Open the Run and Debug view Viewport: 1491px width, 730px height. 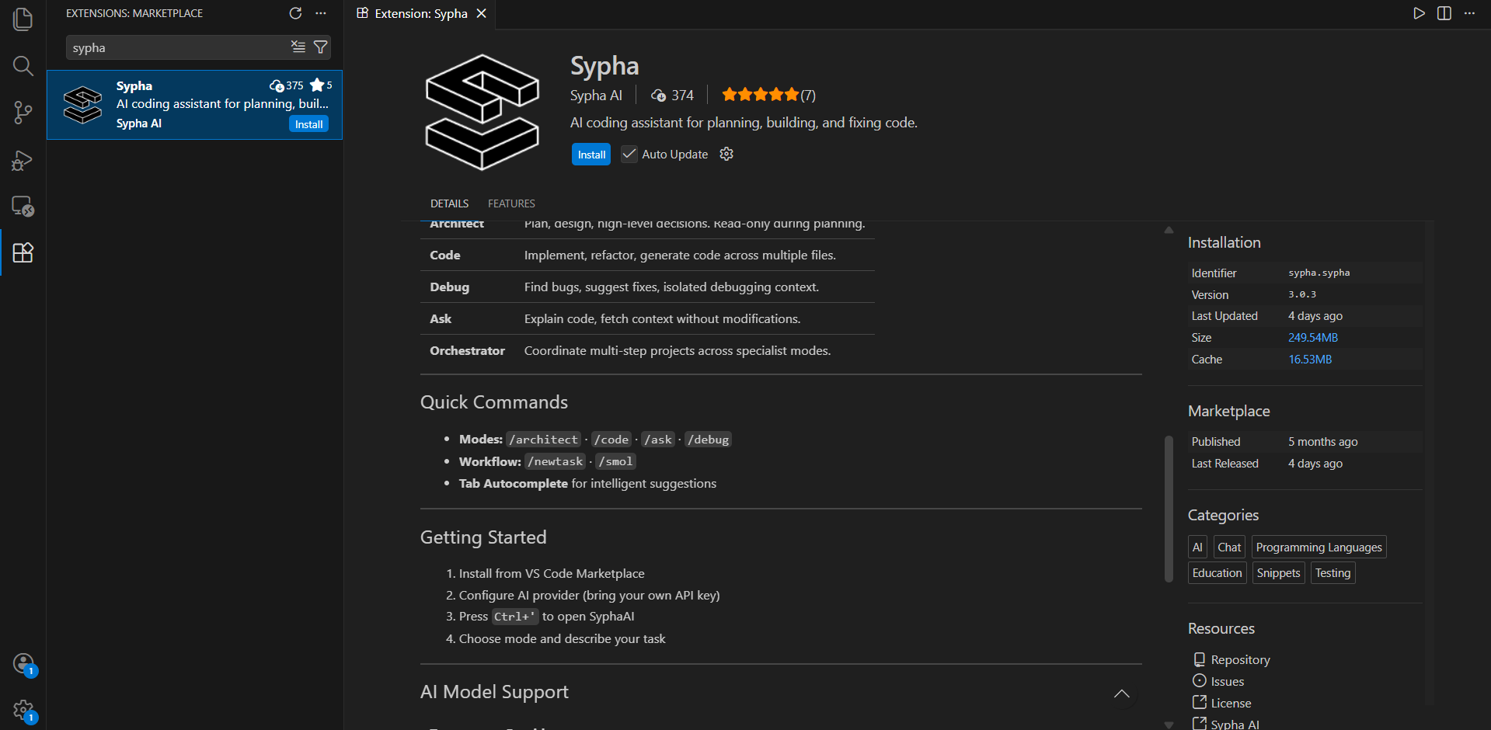(23, 160)
